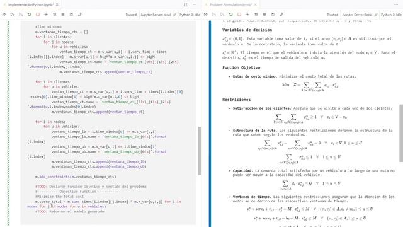Run cell and below in Problem Formulation toolbar
403x227 pixels.
pos(222,15)
